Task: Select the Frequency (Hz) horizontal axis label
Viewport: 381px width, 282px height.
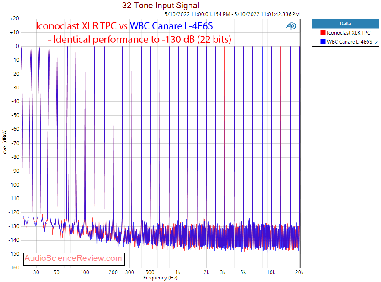Action: 161,278
